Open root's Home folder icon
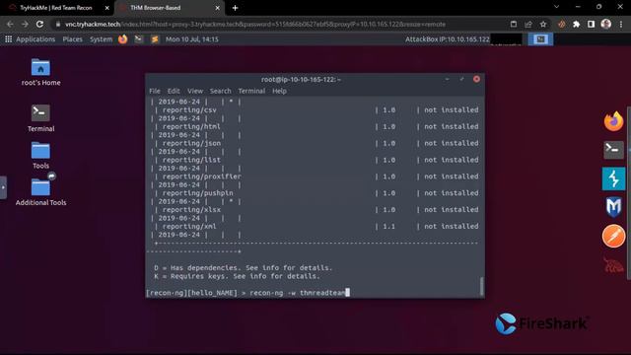The image size is (631, 355). coord(40,68)
